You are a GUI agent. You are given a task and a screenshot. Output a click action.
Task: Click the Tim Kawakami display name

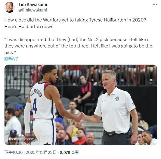pos(33,5)
